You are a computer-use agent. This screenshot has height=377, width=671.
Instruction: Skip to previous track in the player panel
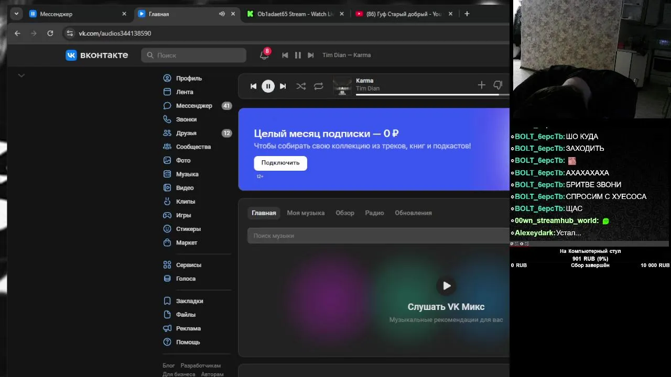click(253, 86)
